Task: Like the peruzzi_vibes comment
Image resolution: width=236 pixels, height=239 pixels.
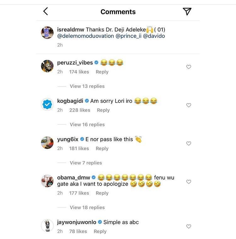Action: click(x=189, y=67)
